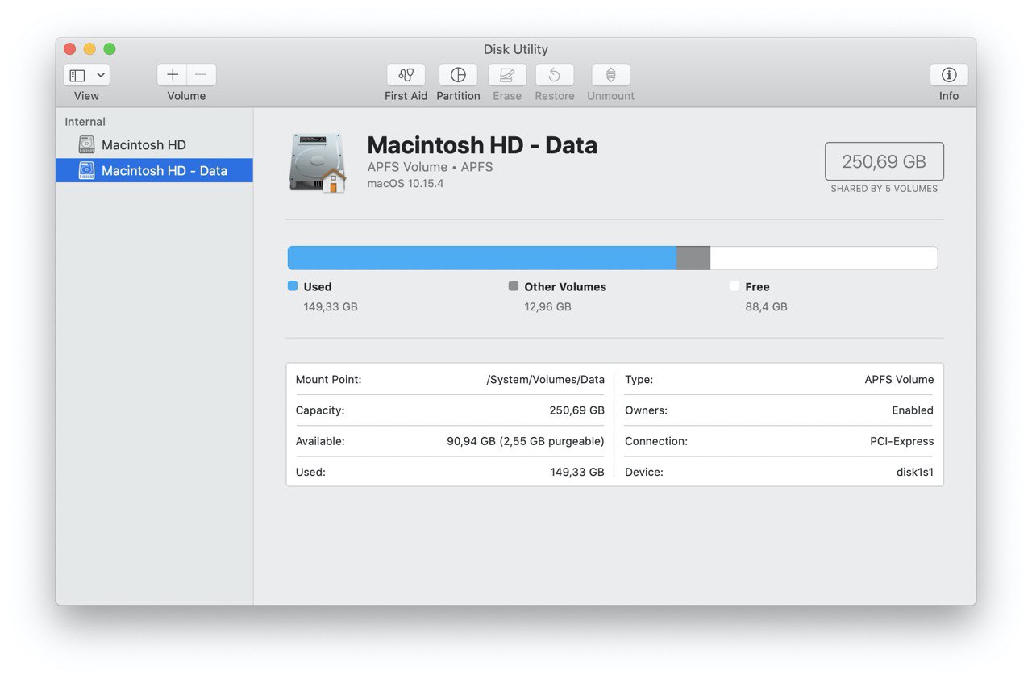The width and height of the screenshot is (1032, 679).
Task: Close the Disk Utility window
Action: tap(70, 49)
